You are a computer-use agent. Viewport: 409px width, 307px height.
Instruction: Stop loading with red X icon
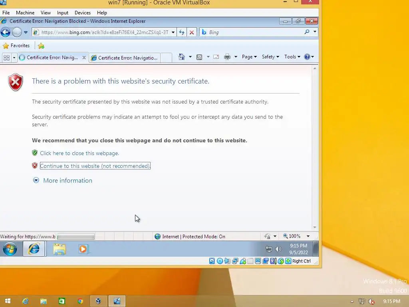click(x=191, y=32)
